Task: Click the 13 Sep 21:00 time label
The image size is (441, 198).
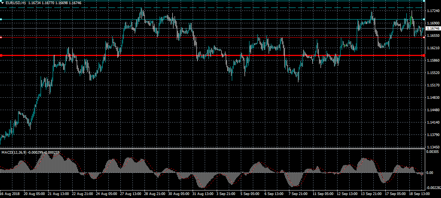Action: (x=371, y=194)
